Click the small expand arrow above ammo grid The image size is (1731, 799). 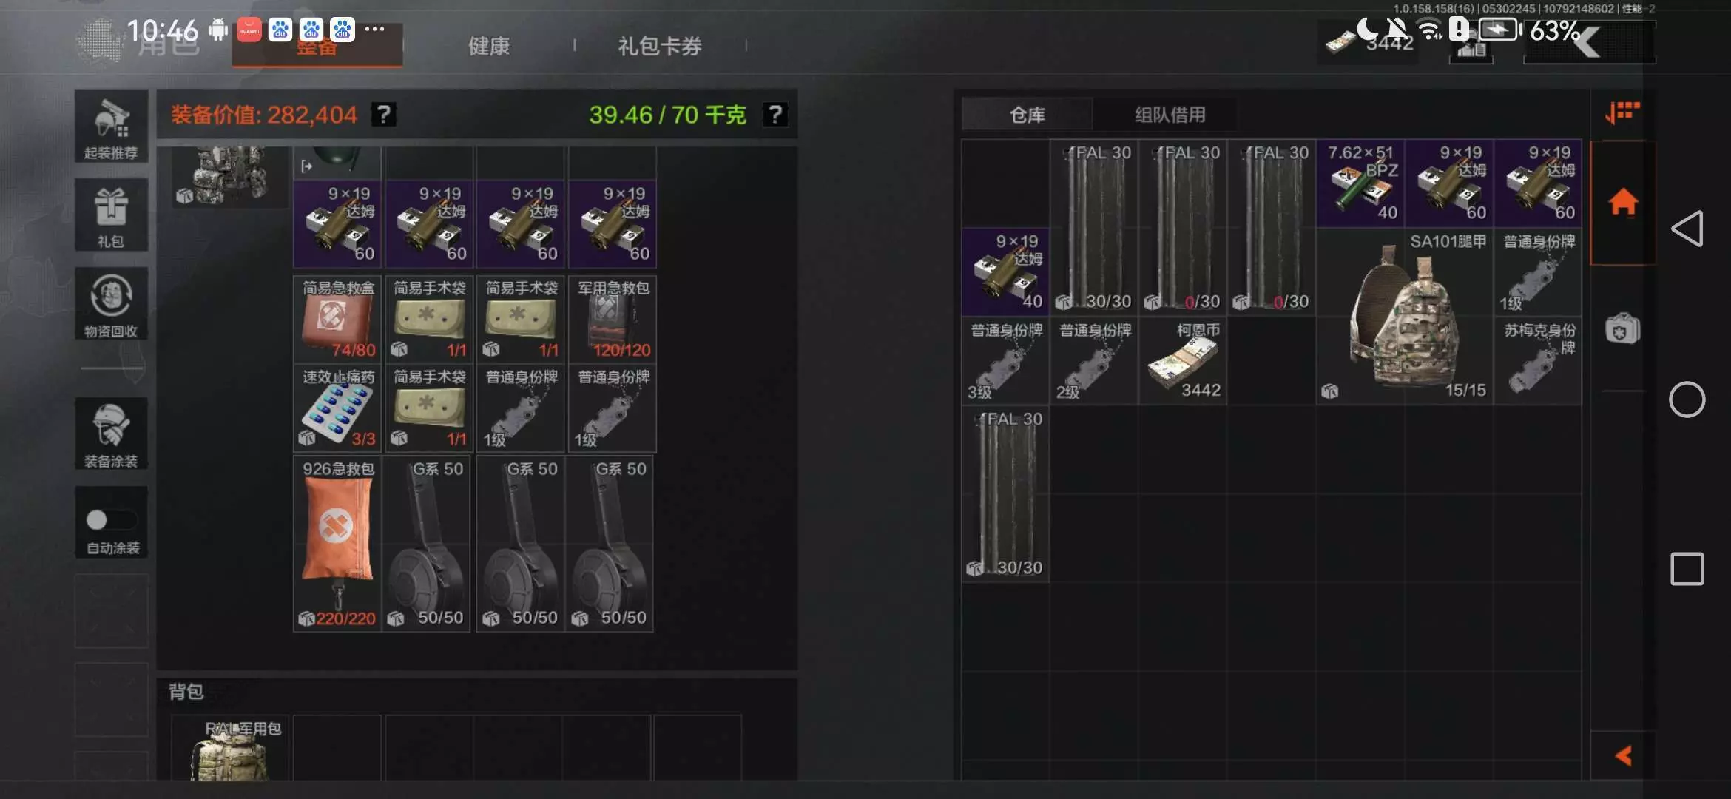306,166
